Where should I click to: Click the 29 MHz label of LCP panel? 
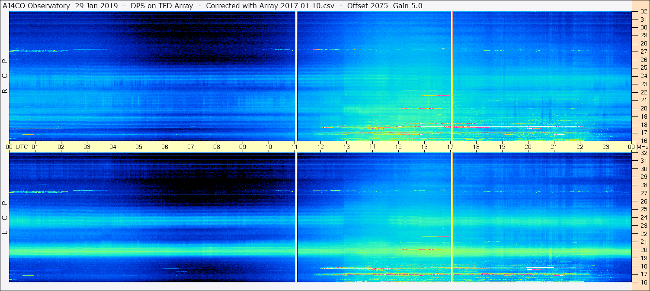(x=644, y=177)
